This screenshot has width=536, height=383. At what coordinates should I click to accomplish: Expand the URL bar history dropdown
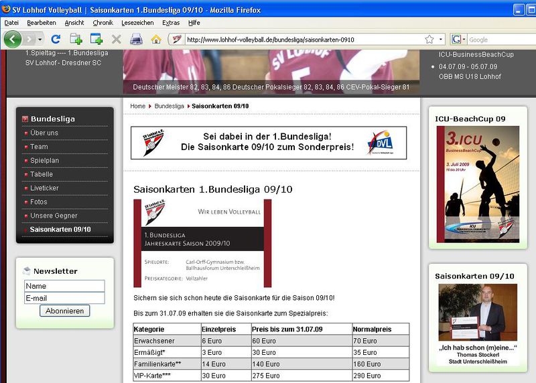point(442,40)
